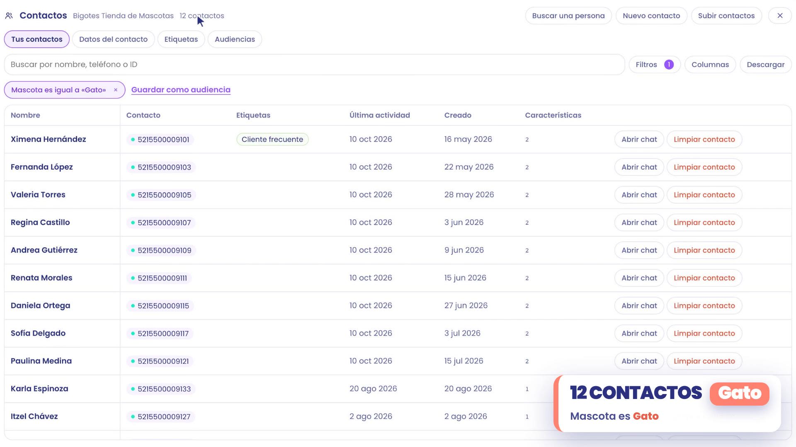Viewport: 796px width, 447px height.
Task: Clear contact Andrea Gutiérrez
Action: tap(704, 250)
